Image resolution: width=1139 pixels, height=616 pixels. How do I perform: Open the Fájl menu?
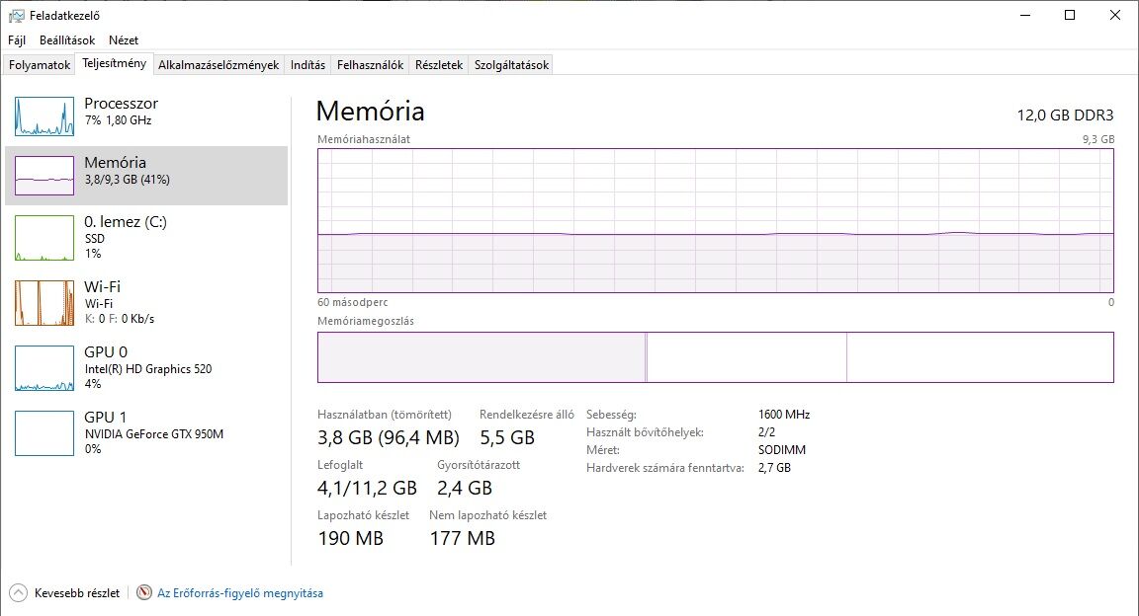tap(17, 39)
